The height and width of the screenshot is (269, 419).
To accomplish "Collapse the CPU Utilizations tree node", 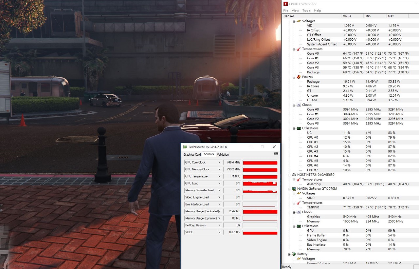I will coord(294,128).
